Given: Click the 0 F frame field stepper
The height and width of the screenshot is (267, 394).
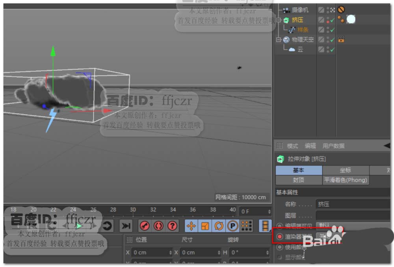Looking at the screenshot, I should coord(269,212).
